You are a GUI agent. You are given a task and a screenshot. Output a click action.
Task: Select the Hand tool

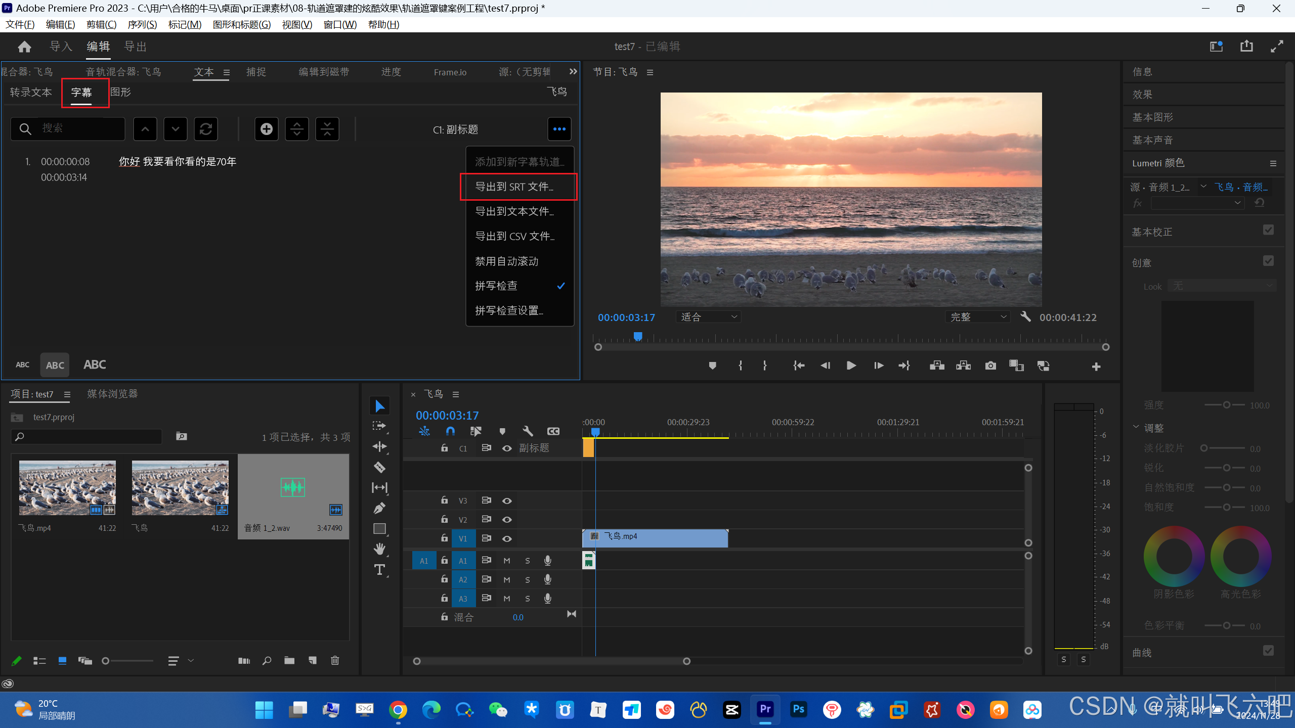coord(379,549)
